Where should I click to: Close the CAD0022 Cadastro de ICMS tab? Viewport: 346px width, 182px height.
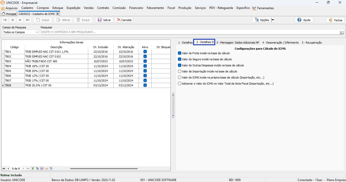click(58, 14)
